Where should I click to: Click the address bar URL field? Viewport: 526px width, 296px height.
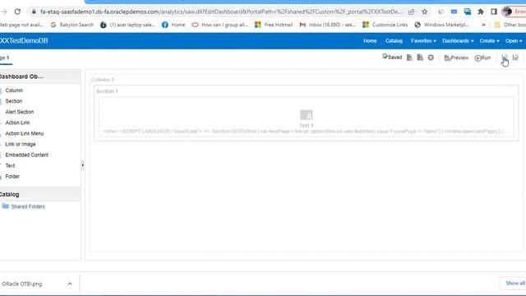(221, 12)
